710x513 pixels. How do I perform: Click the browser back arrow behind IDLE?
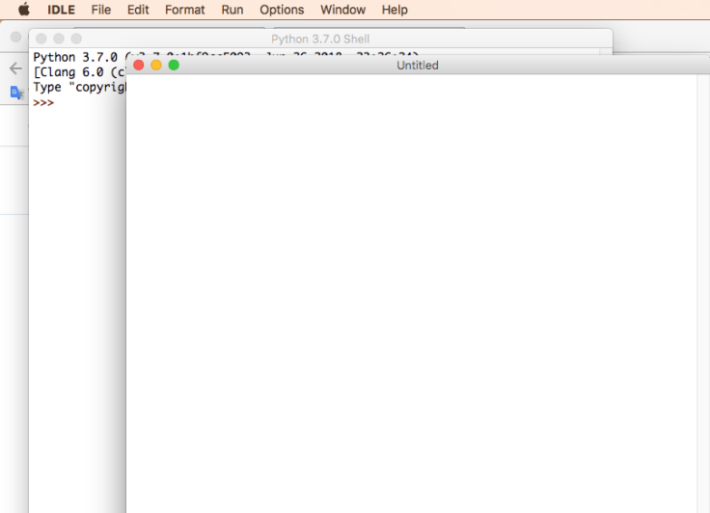click(x=14, y=68)
